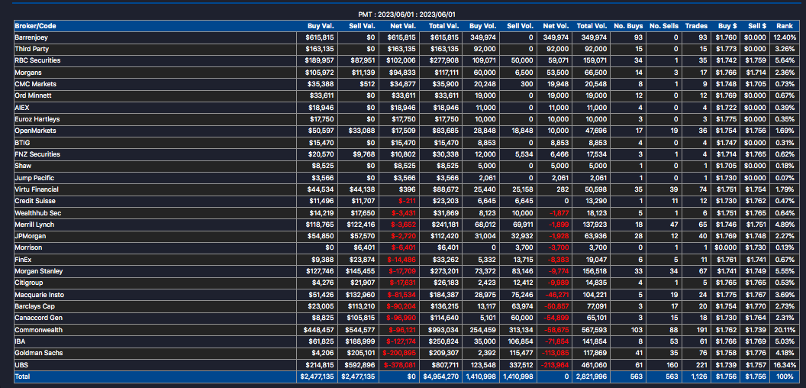The height and width of the screenshot is (388, 806).
Task: Select the Ord Minnett broker name
Action: [x=33, y=95]
